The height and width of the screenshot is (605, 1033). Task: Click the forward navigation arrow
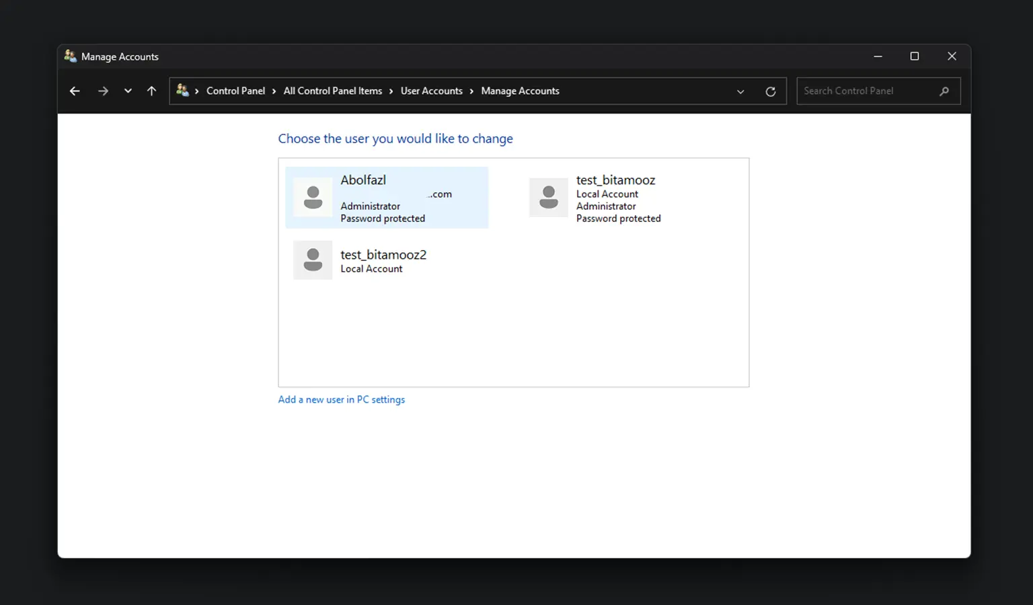point(103,91)
